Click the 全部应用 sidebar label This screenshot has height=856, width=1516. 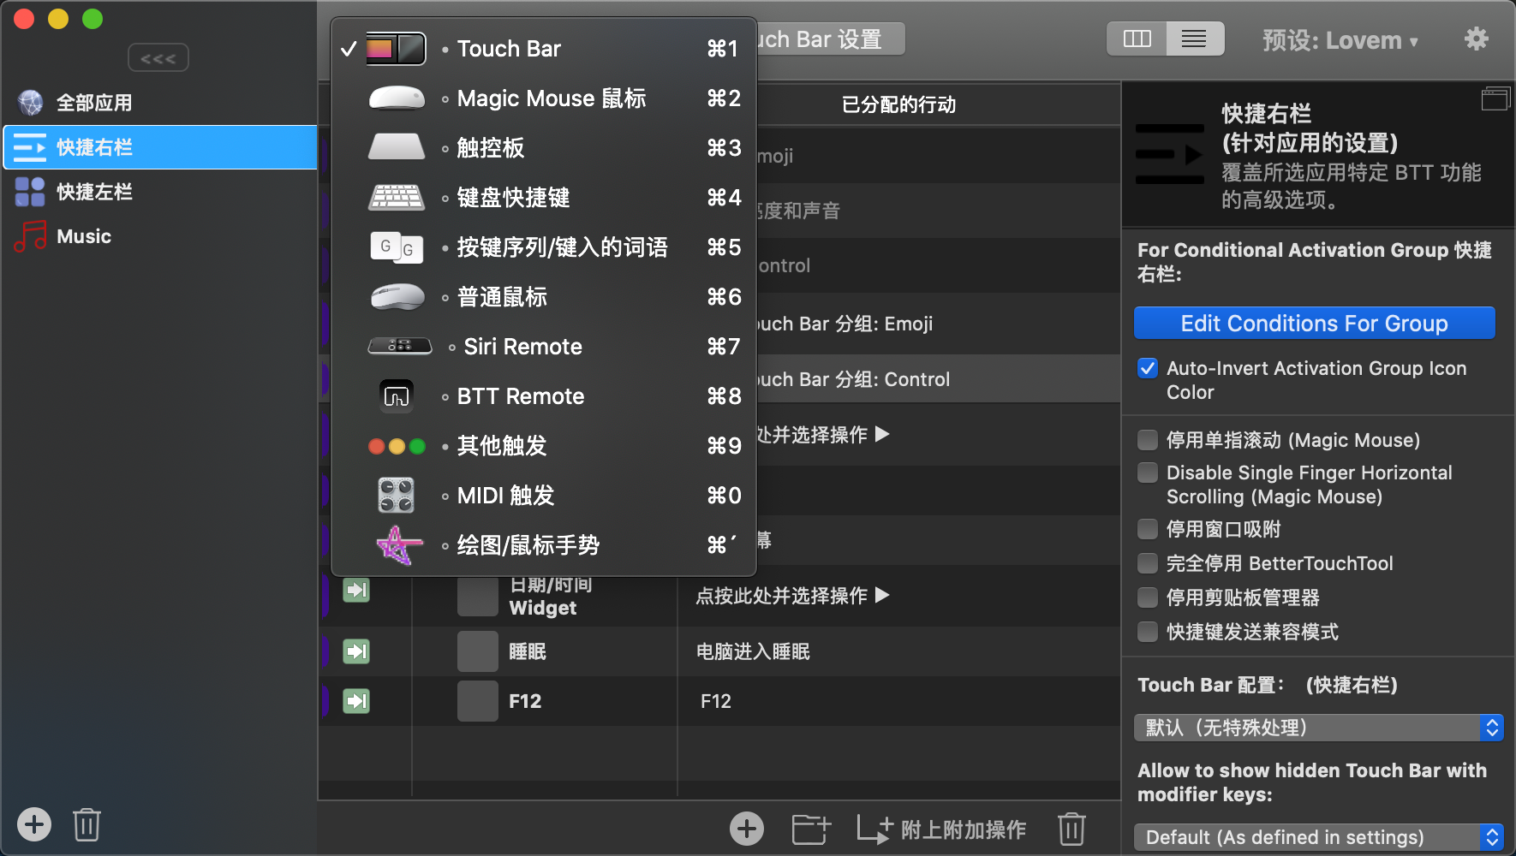pyautogui.click(x=94, y=103)
